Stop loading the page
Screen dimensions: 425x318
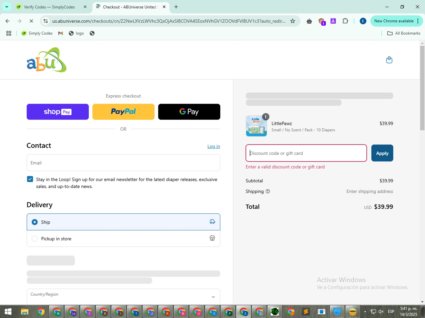31,21
